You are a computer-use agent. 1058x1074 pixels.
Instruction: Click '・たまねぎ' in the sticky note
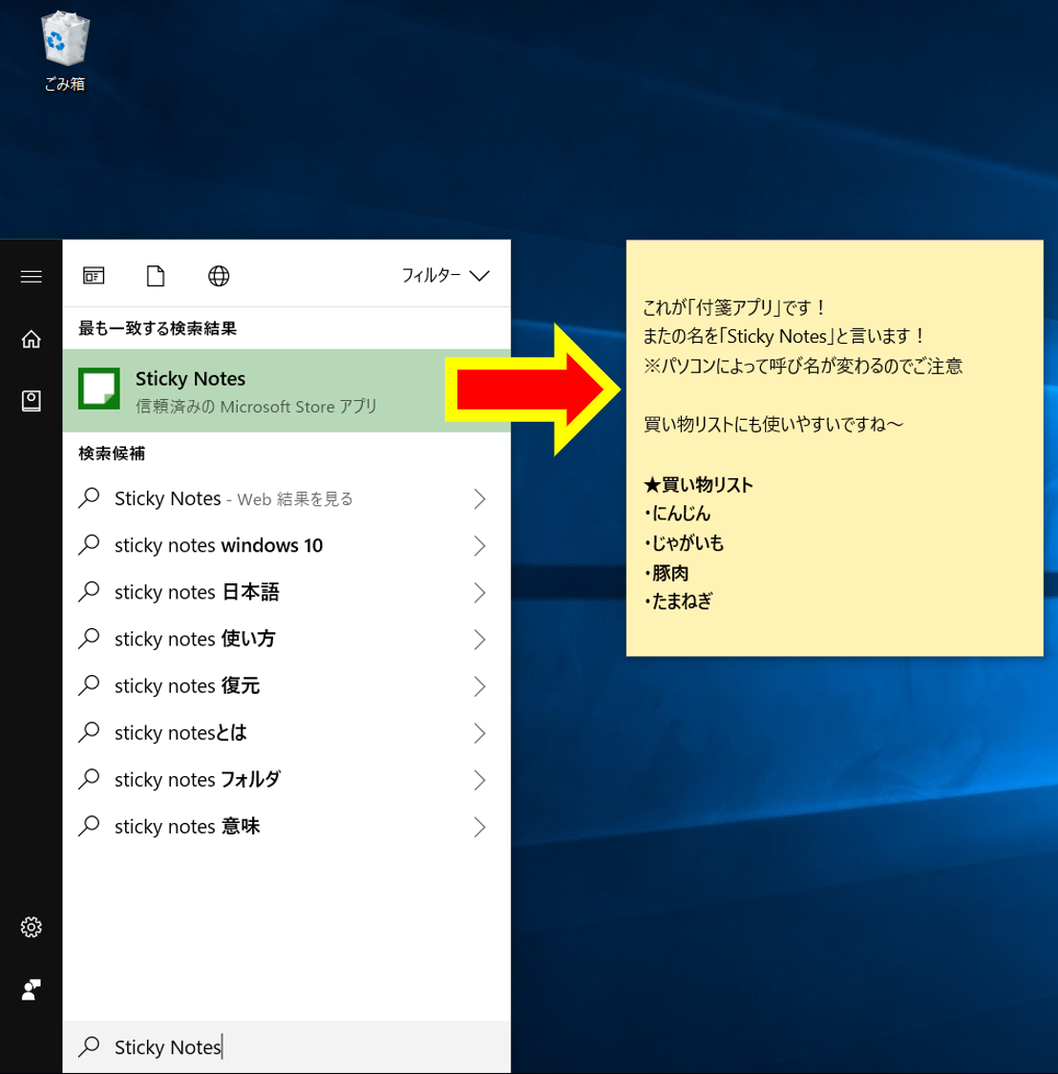[678, 601]
